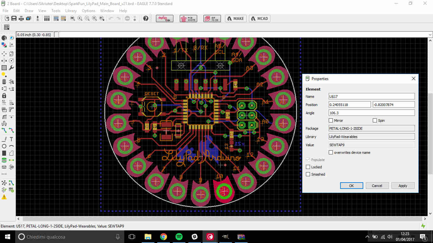Open the Grid settings icon
The width and height of the screenshot is (433, 243).
[6, 27]
